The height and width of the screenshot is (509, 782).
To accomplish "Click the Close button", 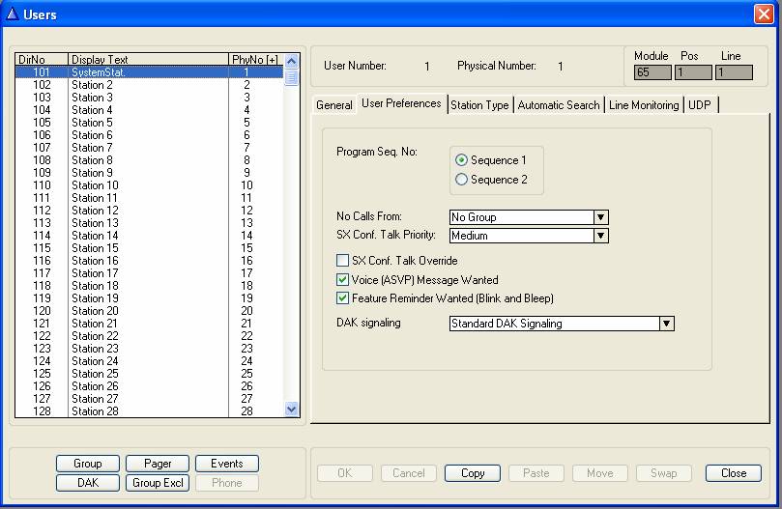I will (734, 473).
